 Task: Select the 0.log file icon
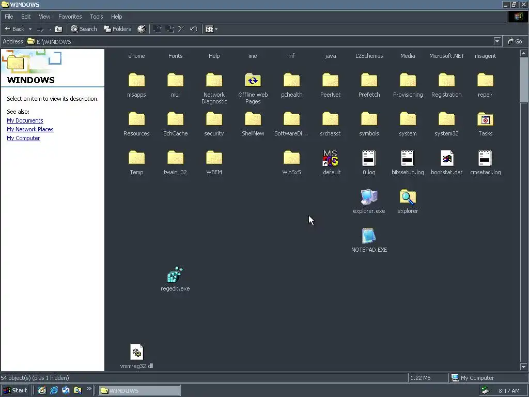(x=369, y=158)
